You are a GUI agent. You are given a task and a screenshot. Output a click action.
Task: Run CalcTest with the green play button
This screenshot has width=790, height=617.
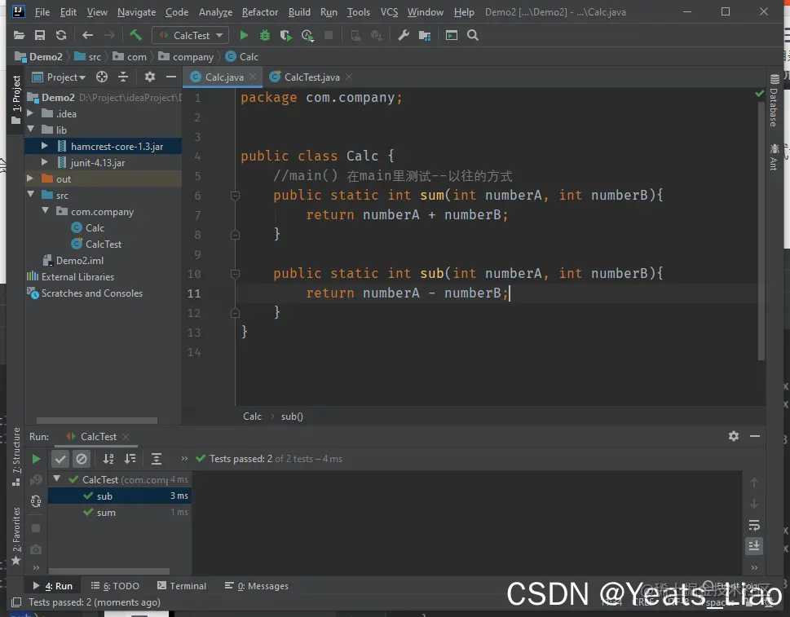coord(244,35)
